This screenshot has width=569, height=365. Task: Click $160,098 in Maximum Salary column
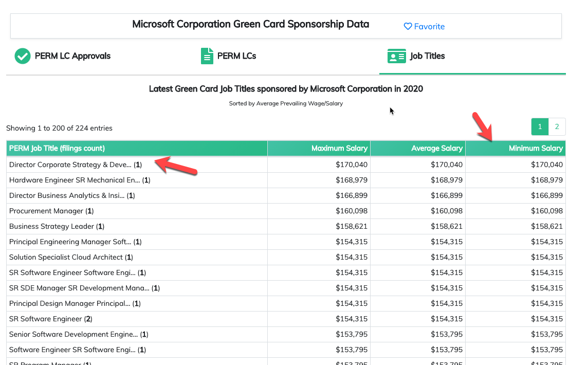tap(351, 211)
